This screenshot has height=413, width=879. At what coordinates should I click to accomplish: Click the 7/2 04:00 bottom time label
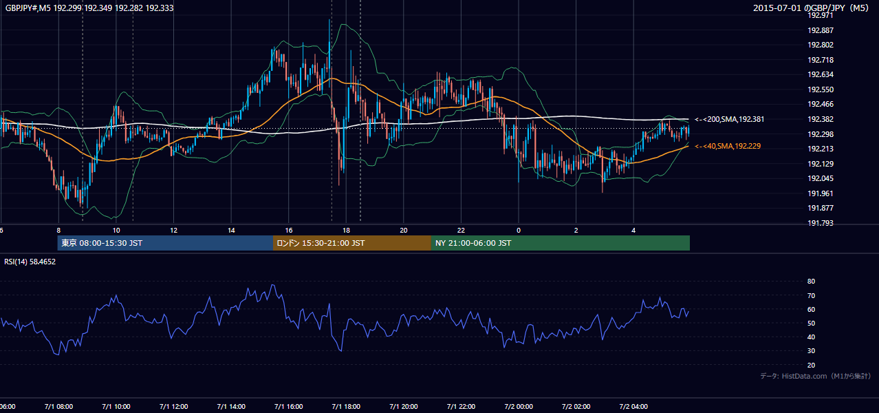(x=633, y=407)
